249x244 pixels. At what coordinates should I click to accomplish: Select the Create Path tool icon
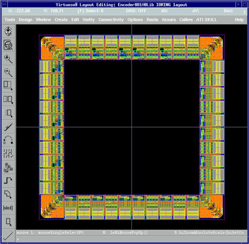[x=8, y=181]
